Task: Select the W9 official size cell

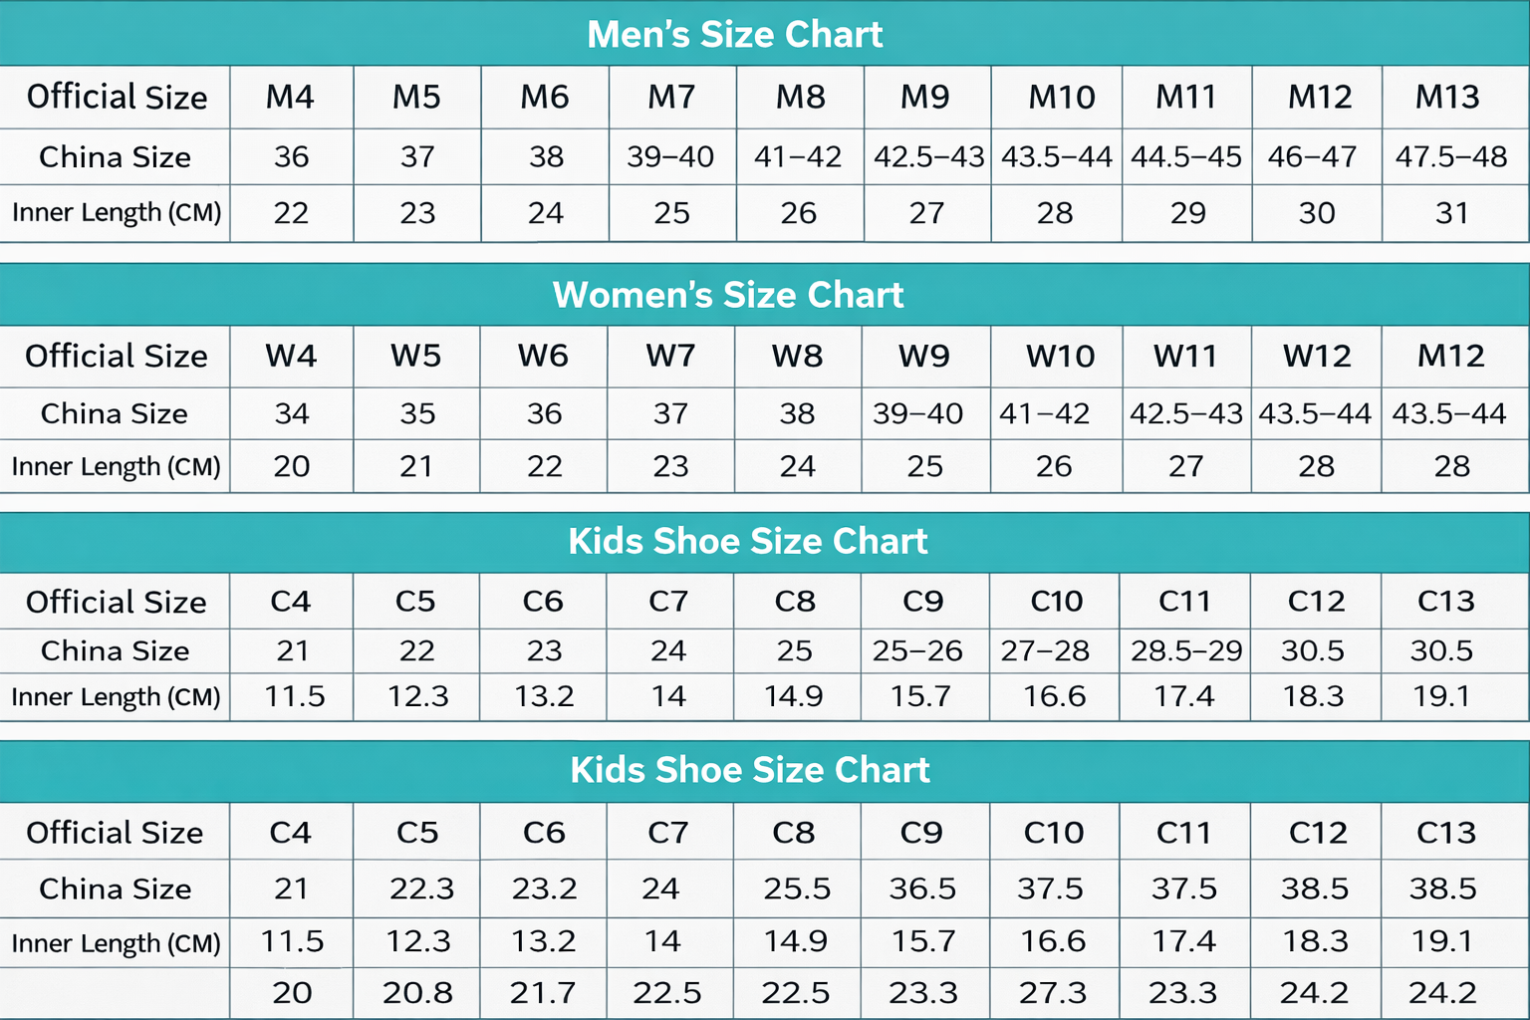Action: tap(924, 357)
